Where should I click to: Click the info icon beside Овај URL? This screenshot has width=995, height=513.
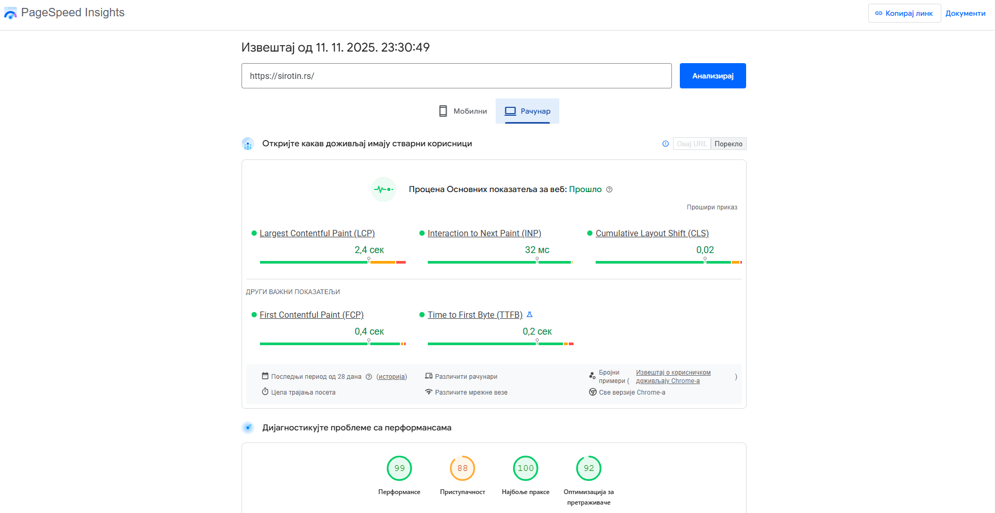click(666, 144)
